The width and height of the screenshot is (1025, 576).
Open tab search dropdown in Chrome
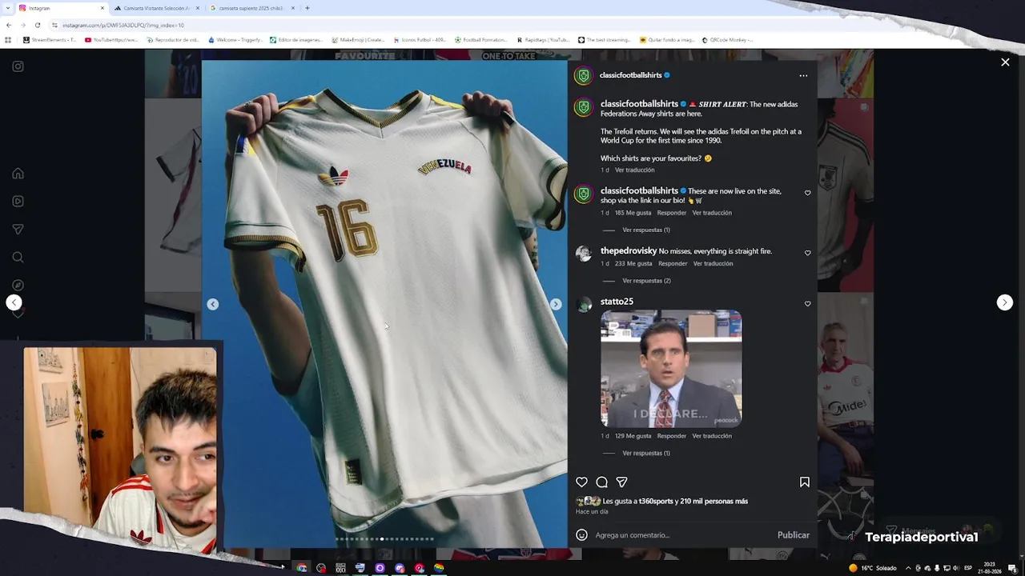coord(7,8)
